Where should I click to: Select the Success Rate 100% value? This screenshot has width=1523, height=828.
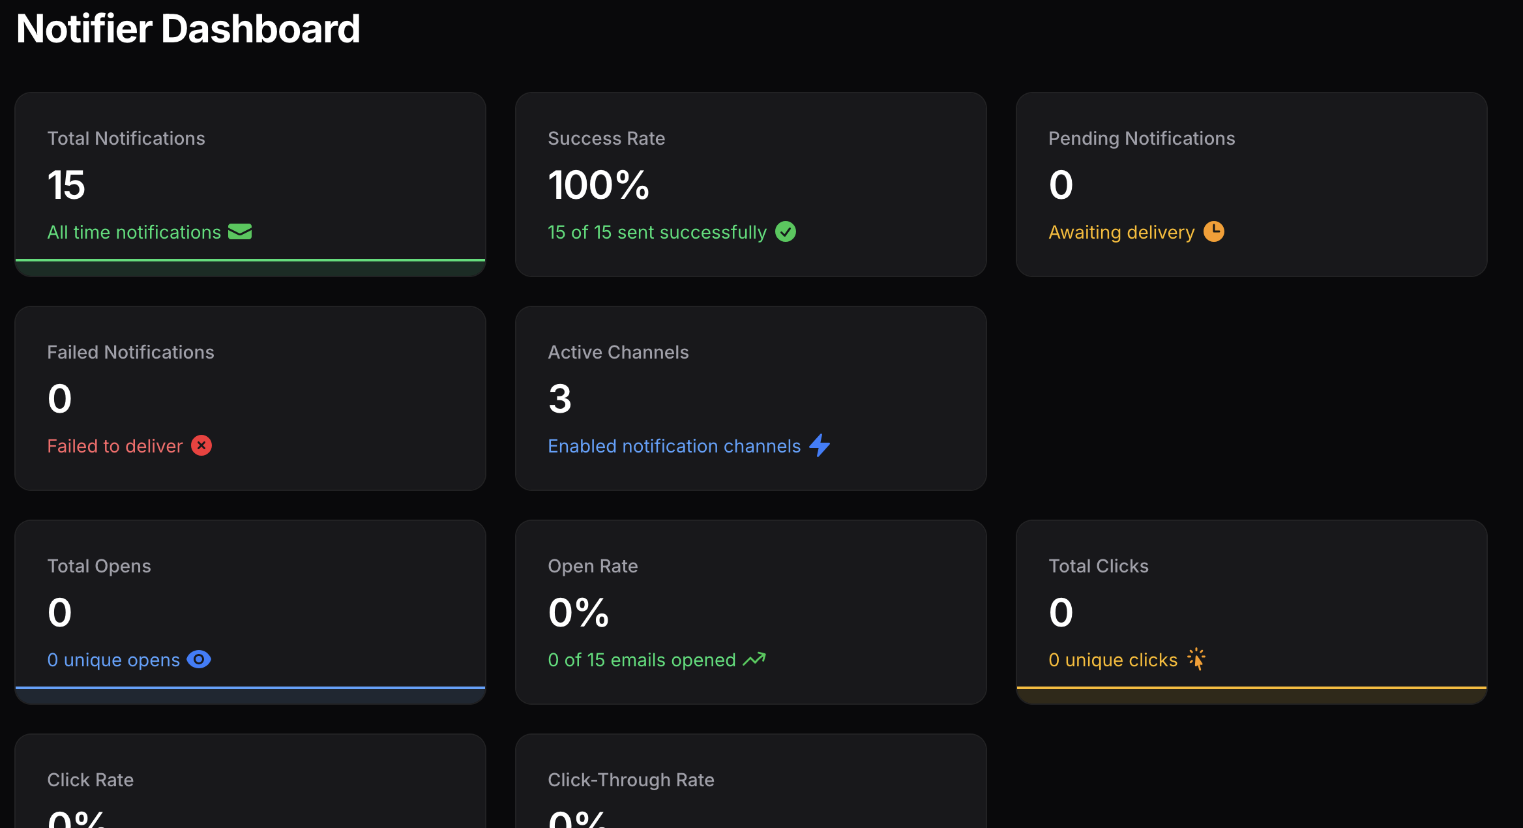599,185
